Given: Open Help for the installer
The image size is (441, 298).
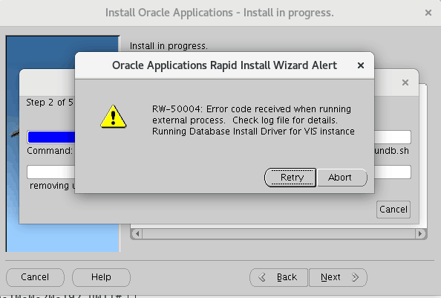Looking at the screenshot, I should pos(101,277).
